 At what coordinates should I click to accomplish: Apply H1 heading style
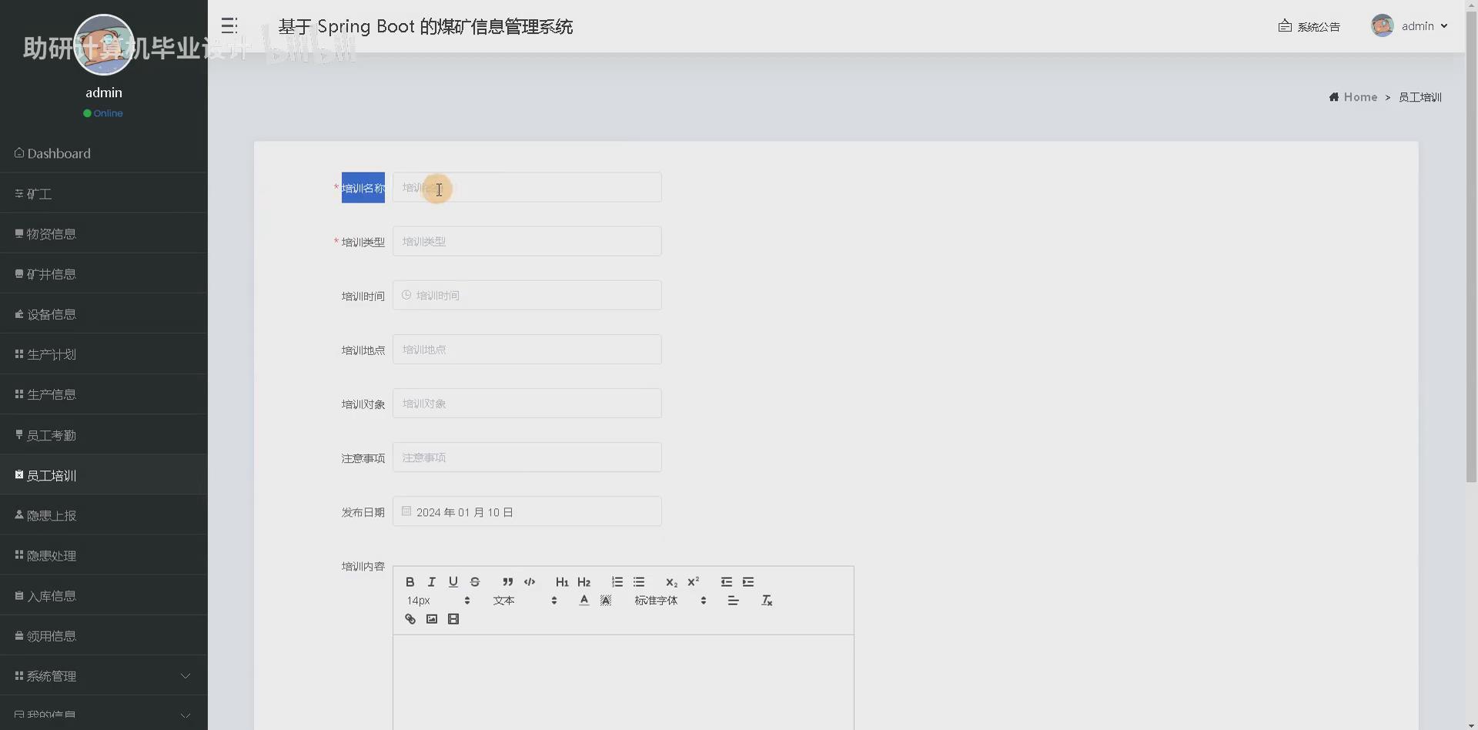coord(562,581)
